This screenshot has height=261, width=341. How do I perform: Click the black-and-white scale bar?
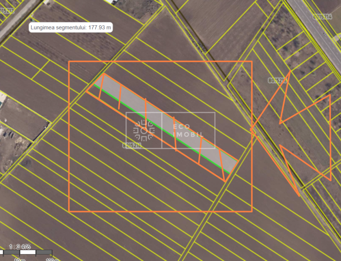(27, 252)
